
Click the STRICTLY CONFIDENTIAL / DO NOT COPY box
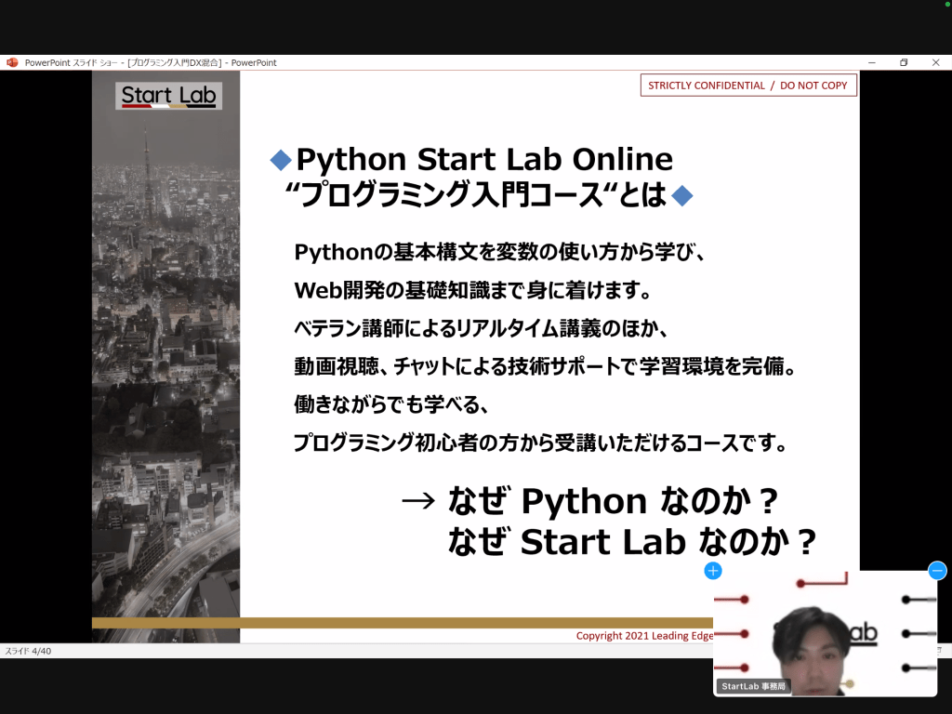[x=747, y=86]
